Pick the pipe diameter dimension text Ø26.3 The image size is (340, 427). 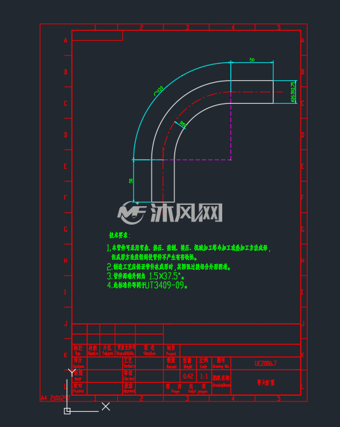tap(293, 92)
